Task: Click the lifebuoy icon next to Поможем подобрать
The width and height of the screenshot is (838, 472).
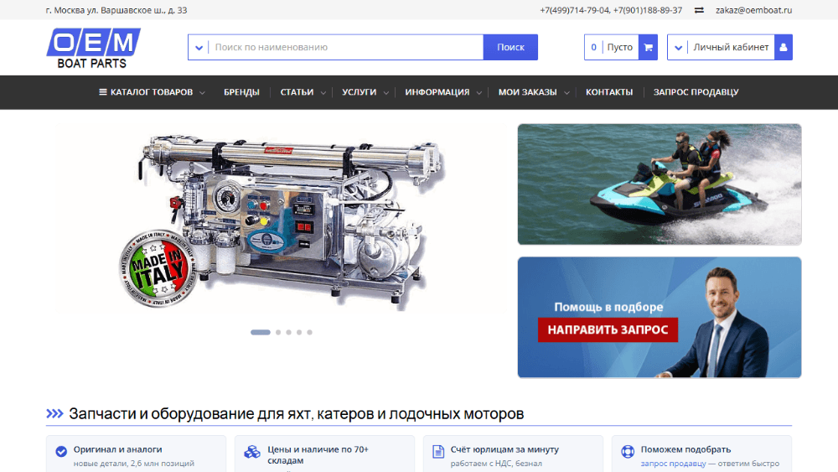Action: 628,452
